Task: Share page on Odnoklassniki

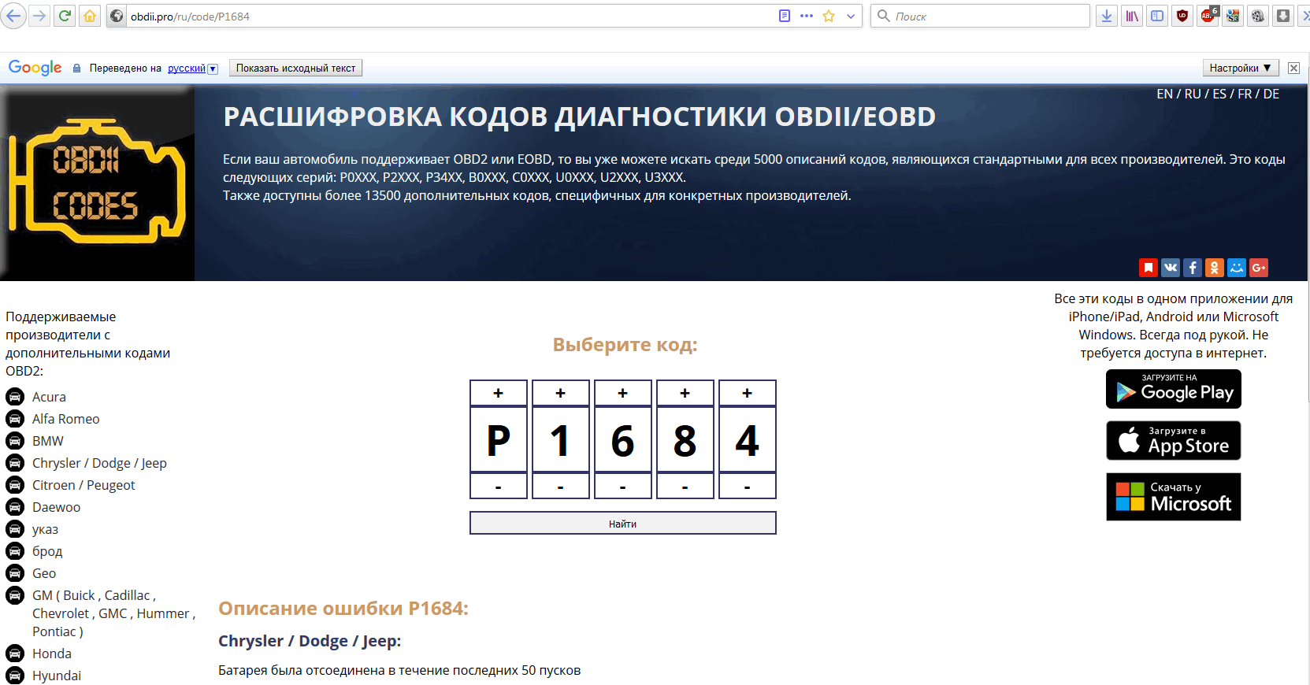Action: tap(1215, 268)
